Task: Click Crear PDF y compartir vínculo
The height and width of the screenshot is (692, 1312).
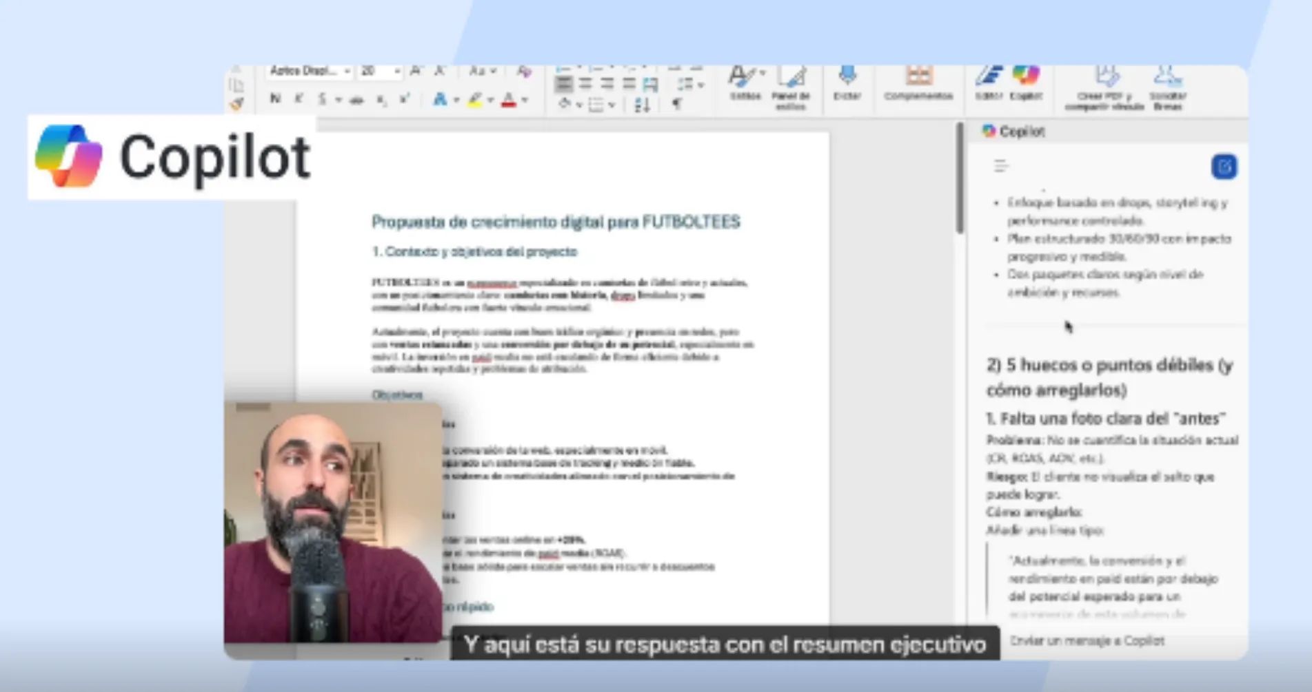Action: 1104,86
